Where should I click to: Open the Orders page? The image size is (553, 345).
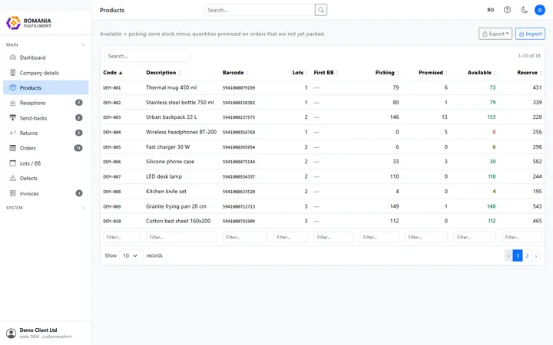[x=46, y=148]
